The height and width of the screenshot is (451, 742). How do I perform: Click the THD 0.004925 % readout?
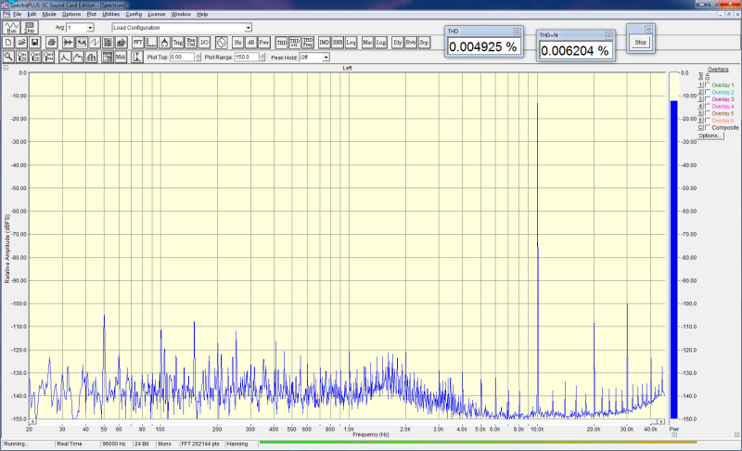[x=483, y=46]
